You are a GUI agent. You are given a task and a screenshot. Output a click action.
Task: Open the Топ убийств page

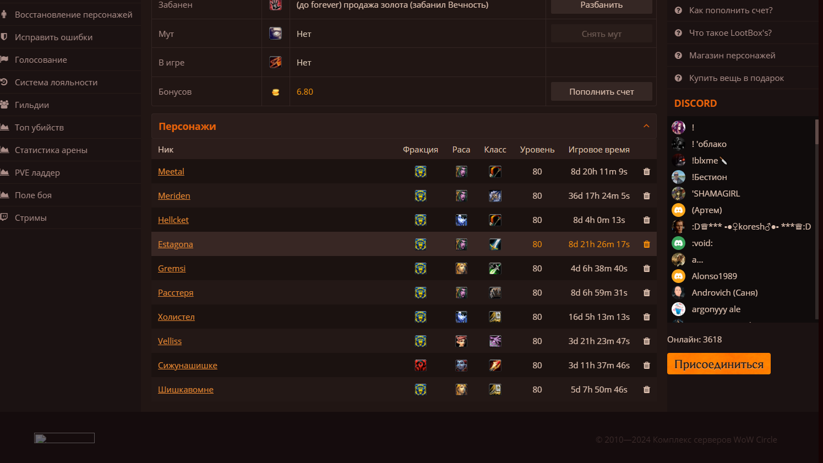pos(39,128)
